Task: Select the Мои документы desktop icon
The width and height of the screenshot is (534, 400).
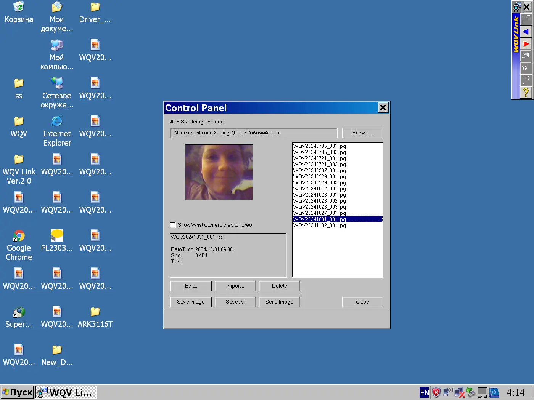Action: pyautogui.click(x=57, y=17)
